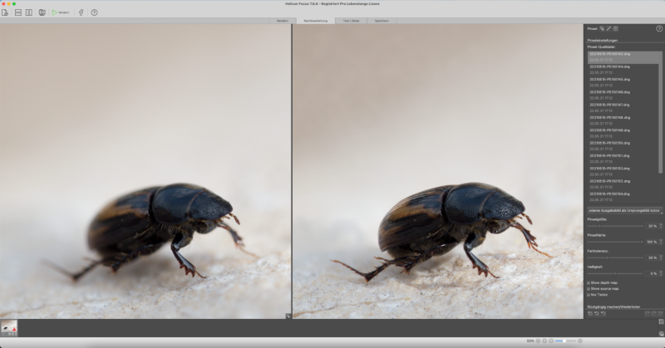
Task: Select the clone brush tool
Action: [602, 29]
